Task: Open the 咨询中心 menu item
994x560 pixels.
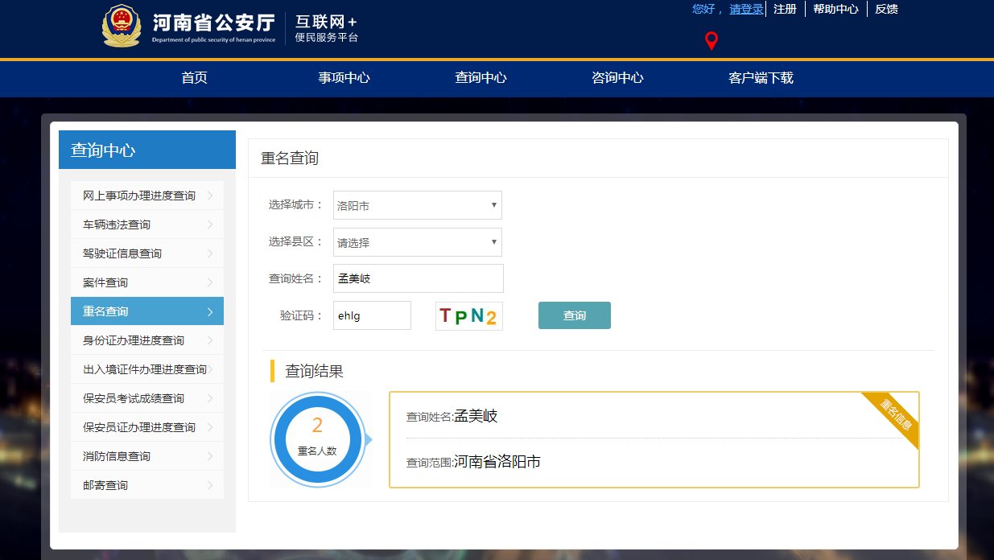Action: pos(617,78)
